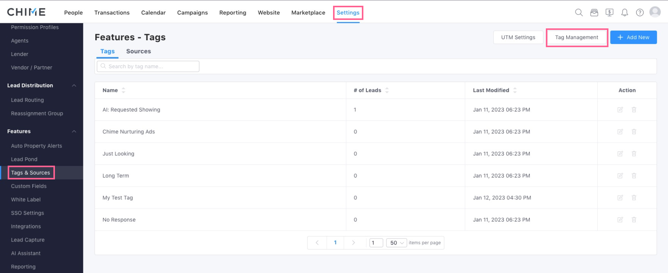Open the 50 items per page dropdown
This screenshot has height=273, width=668.
coord(396,243)
